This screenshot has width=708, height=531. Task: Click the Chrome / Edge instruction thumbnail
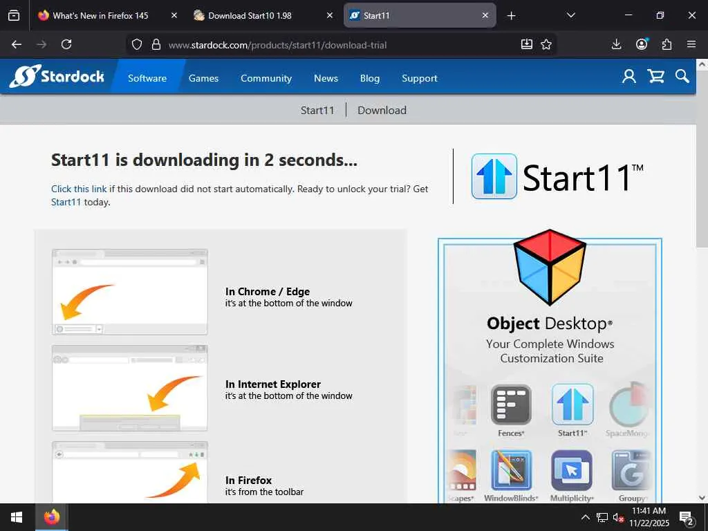(130, 292)
